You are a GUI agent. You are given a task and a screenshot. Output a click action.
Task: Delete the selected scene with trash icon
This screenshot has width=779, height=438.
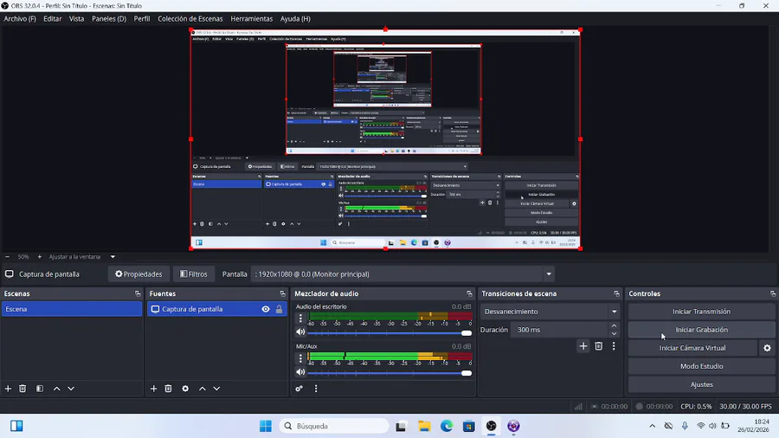[23, 389]
